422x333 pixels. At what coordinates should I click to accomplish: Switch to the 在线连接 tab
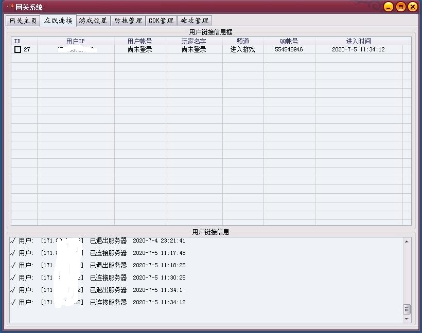pyautogui.click(x=58, y=21)
